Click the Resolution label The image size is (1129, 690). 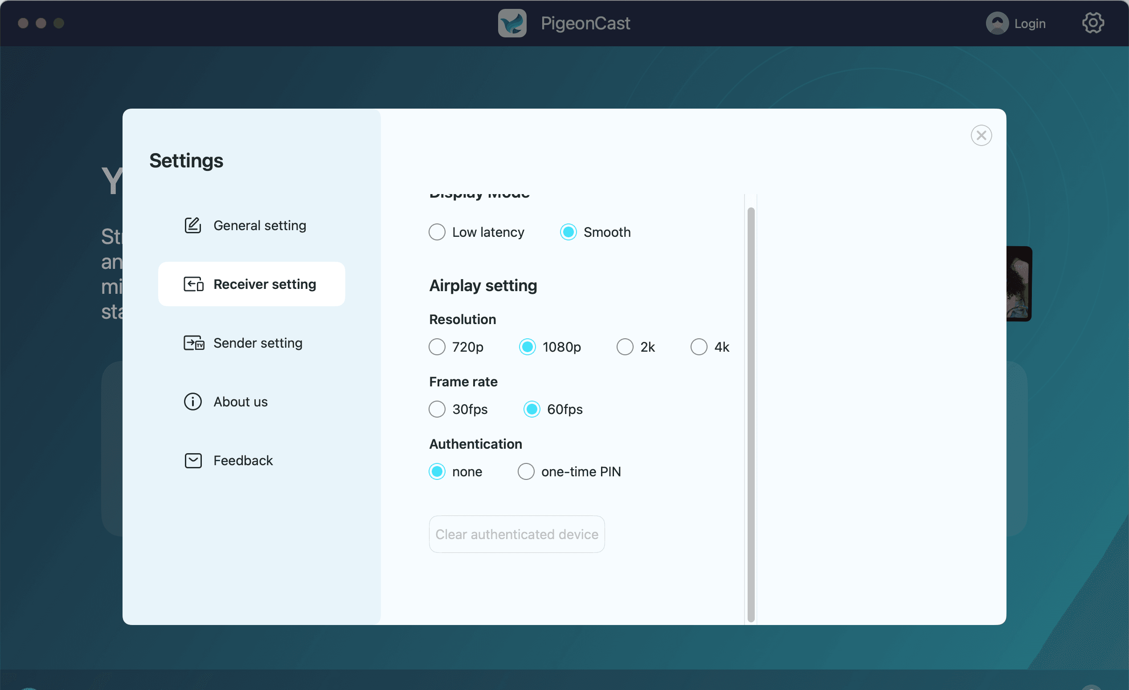click(462, 319)
